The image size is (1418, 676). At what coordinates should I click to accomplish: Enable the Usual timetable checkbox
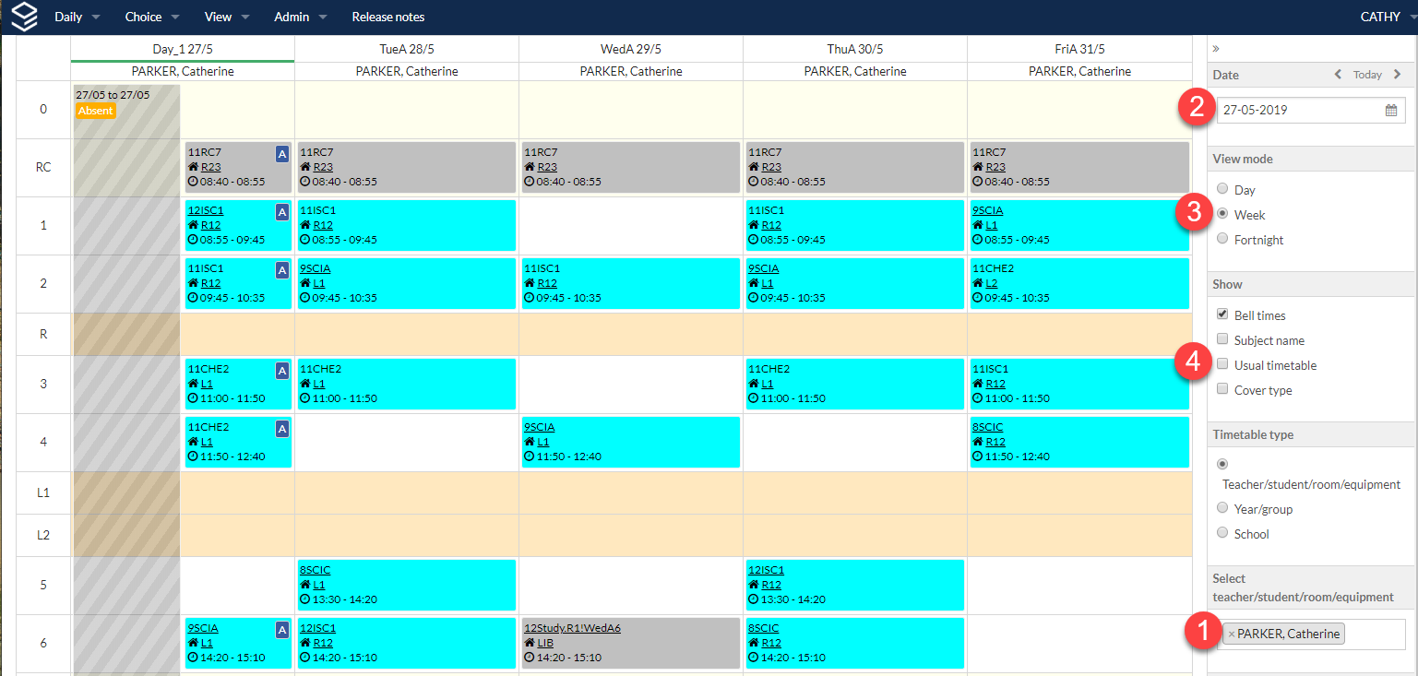tap(1222, 364)
